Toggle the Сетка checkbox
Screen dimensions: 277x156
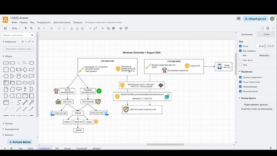point(240,46)
